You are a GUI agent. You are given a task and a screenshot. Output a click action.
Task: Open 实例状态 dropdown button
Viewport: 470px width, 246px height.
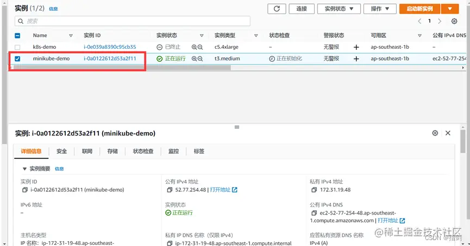[x=339, y=9]
